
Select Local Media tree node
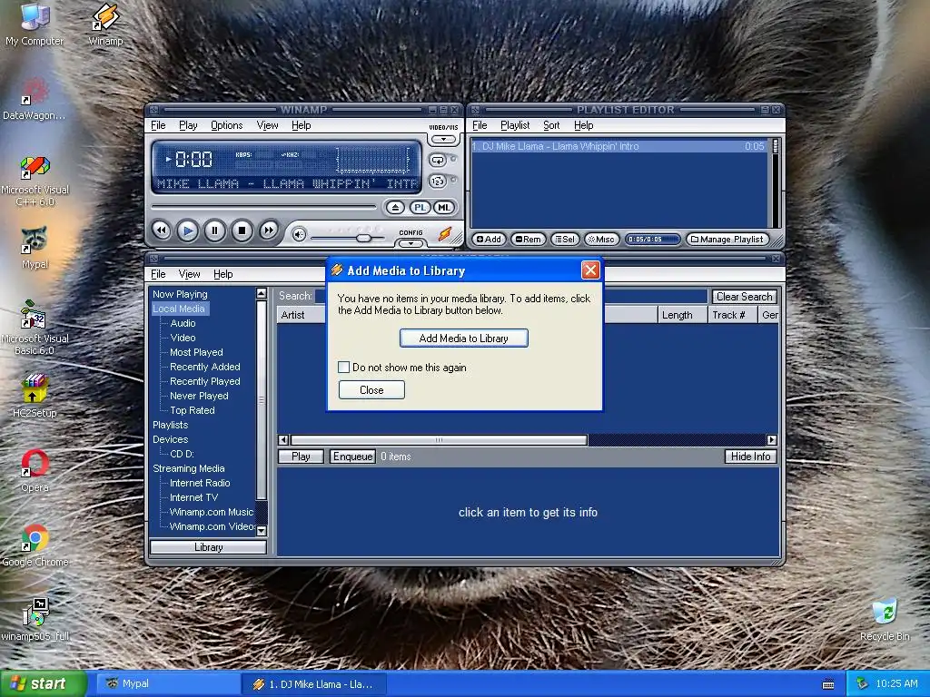pyautogui.click(x=179, y=309)
